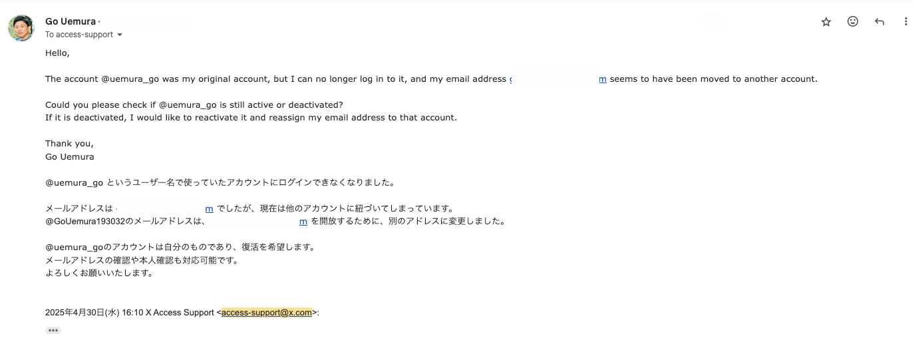Click the 'Could you please check' sentence

194,104
